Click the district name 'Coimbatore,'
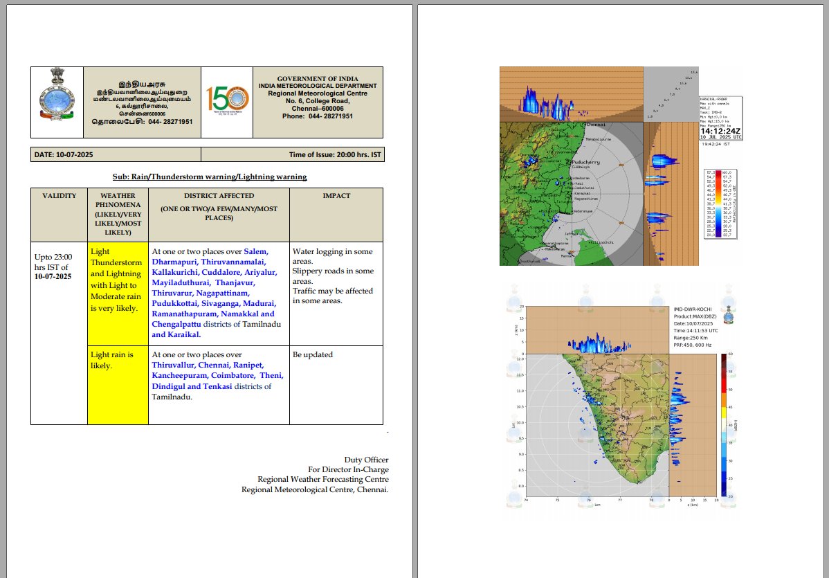Viewport: 829px width, 578px height. click(x=233, y=375)
